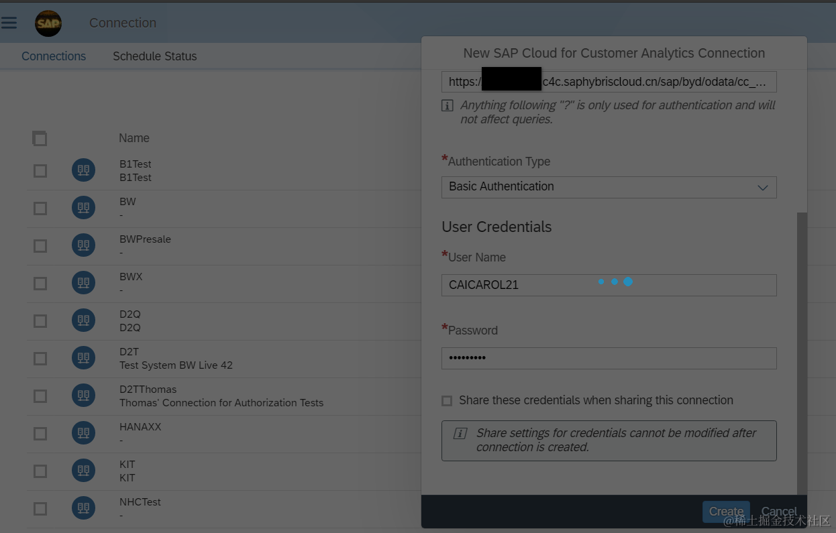Click the NHCTest connection name
This screenshot has width=836, height=533.
(140, 502)
